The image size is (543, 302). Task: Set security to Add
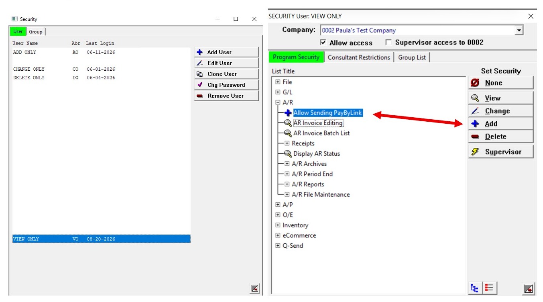501,124
